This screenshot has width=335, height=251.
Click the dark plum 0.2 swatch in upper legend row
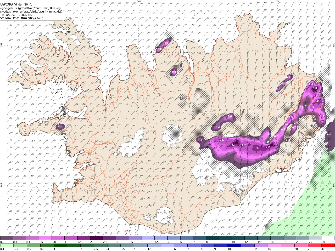coord(7,238)
